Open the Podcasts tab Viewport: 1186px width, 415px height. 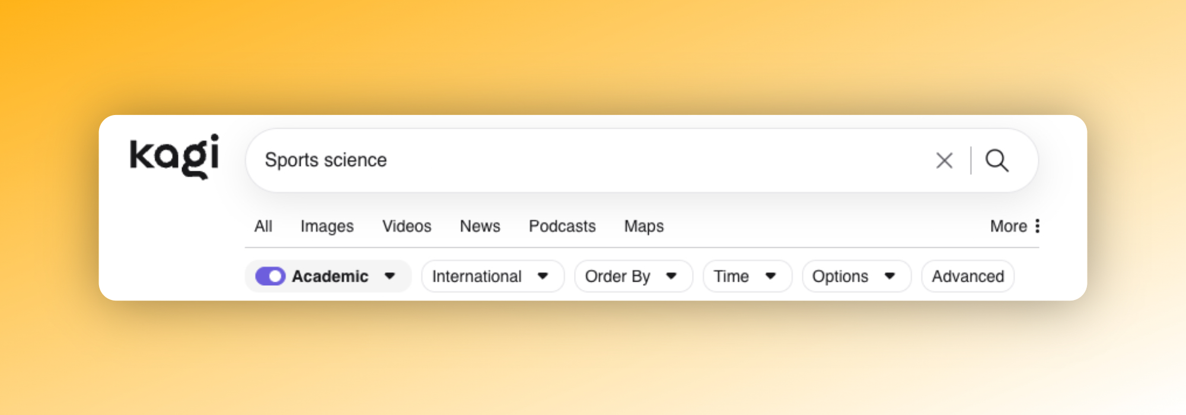pos(562,226)
